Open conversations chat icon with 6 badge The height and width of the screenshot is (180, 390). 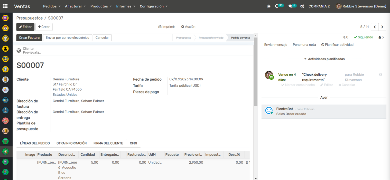(291, 6)
